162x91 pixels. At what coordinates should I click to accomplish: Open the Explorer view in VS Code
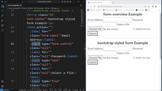[x=2, y=6]
